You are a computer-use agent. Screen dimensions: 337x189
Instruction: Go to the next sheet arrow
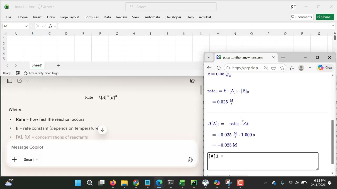point(16,66)
